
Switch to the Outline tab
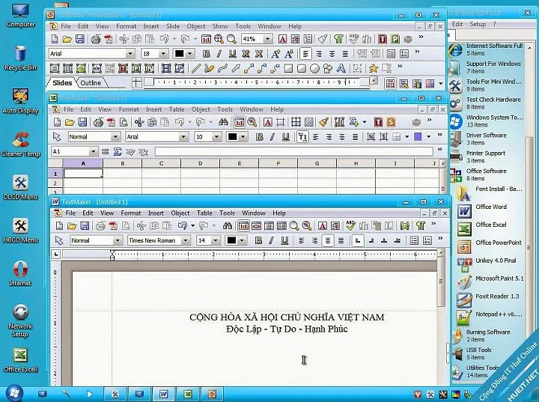[x=91, y=83]
